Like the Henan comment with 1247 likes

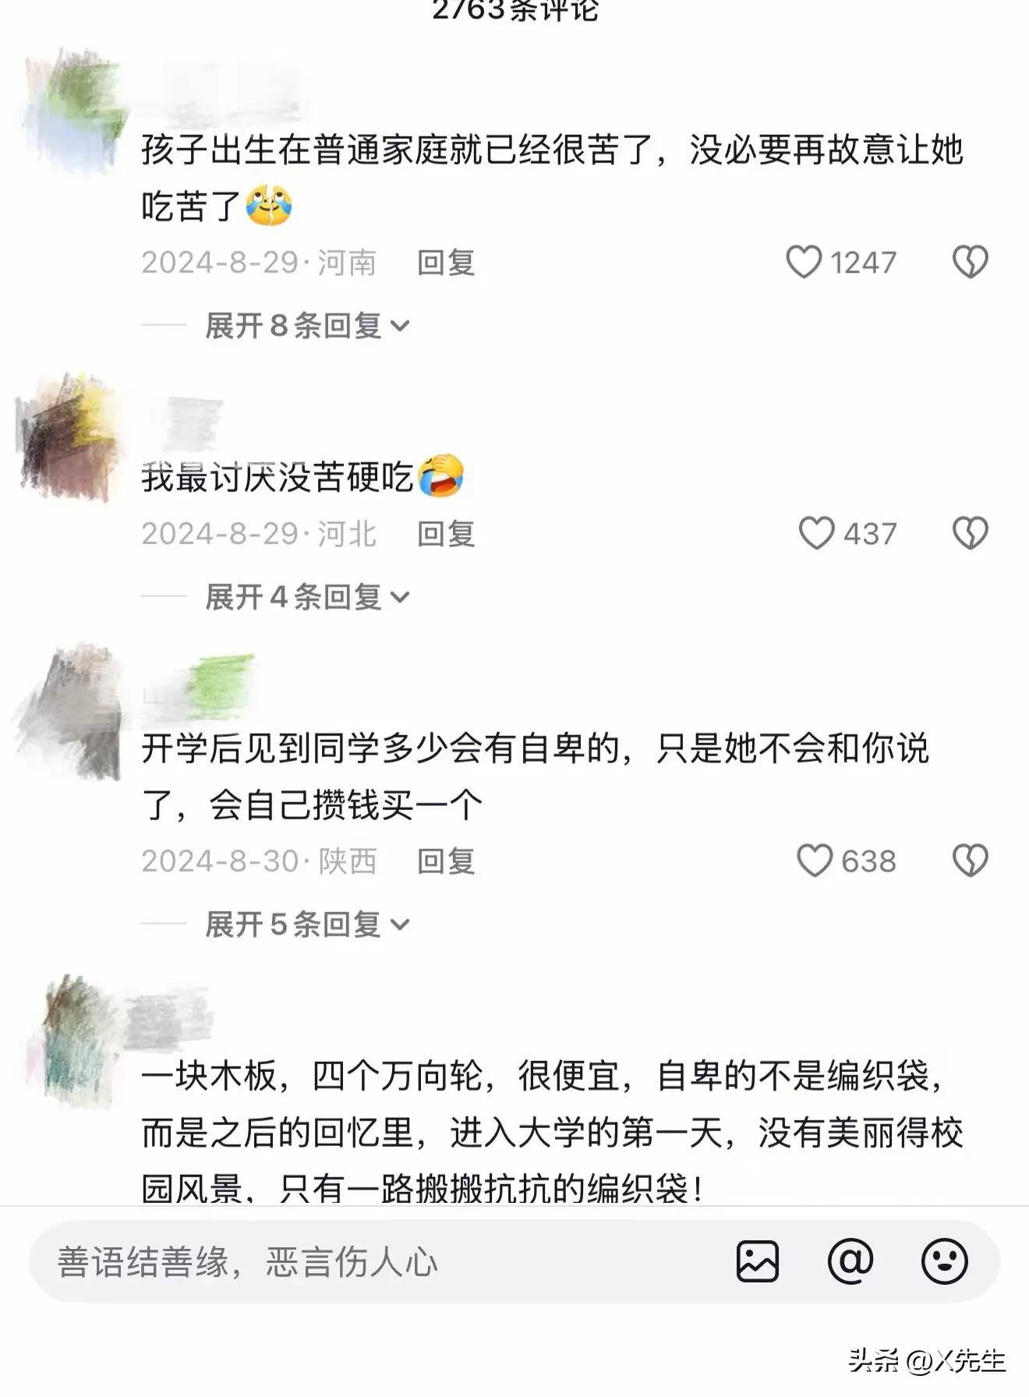pyautogui.click(x=804, y=262)
